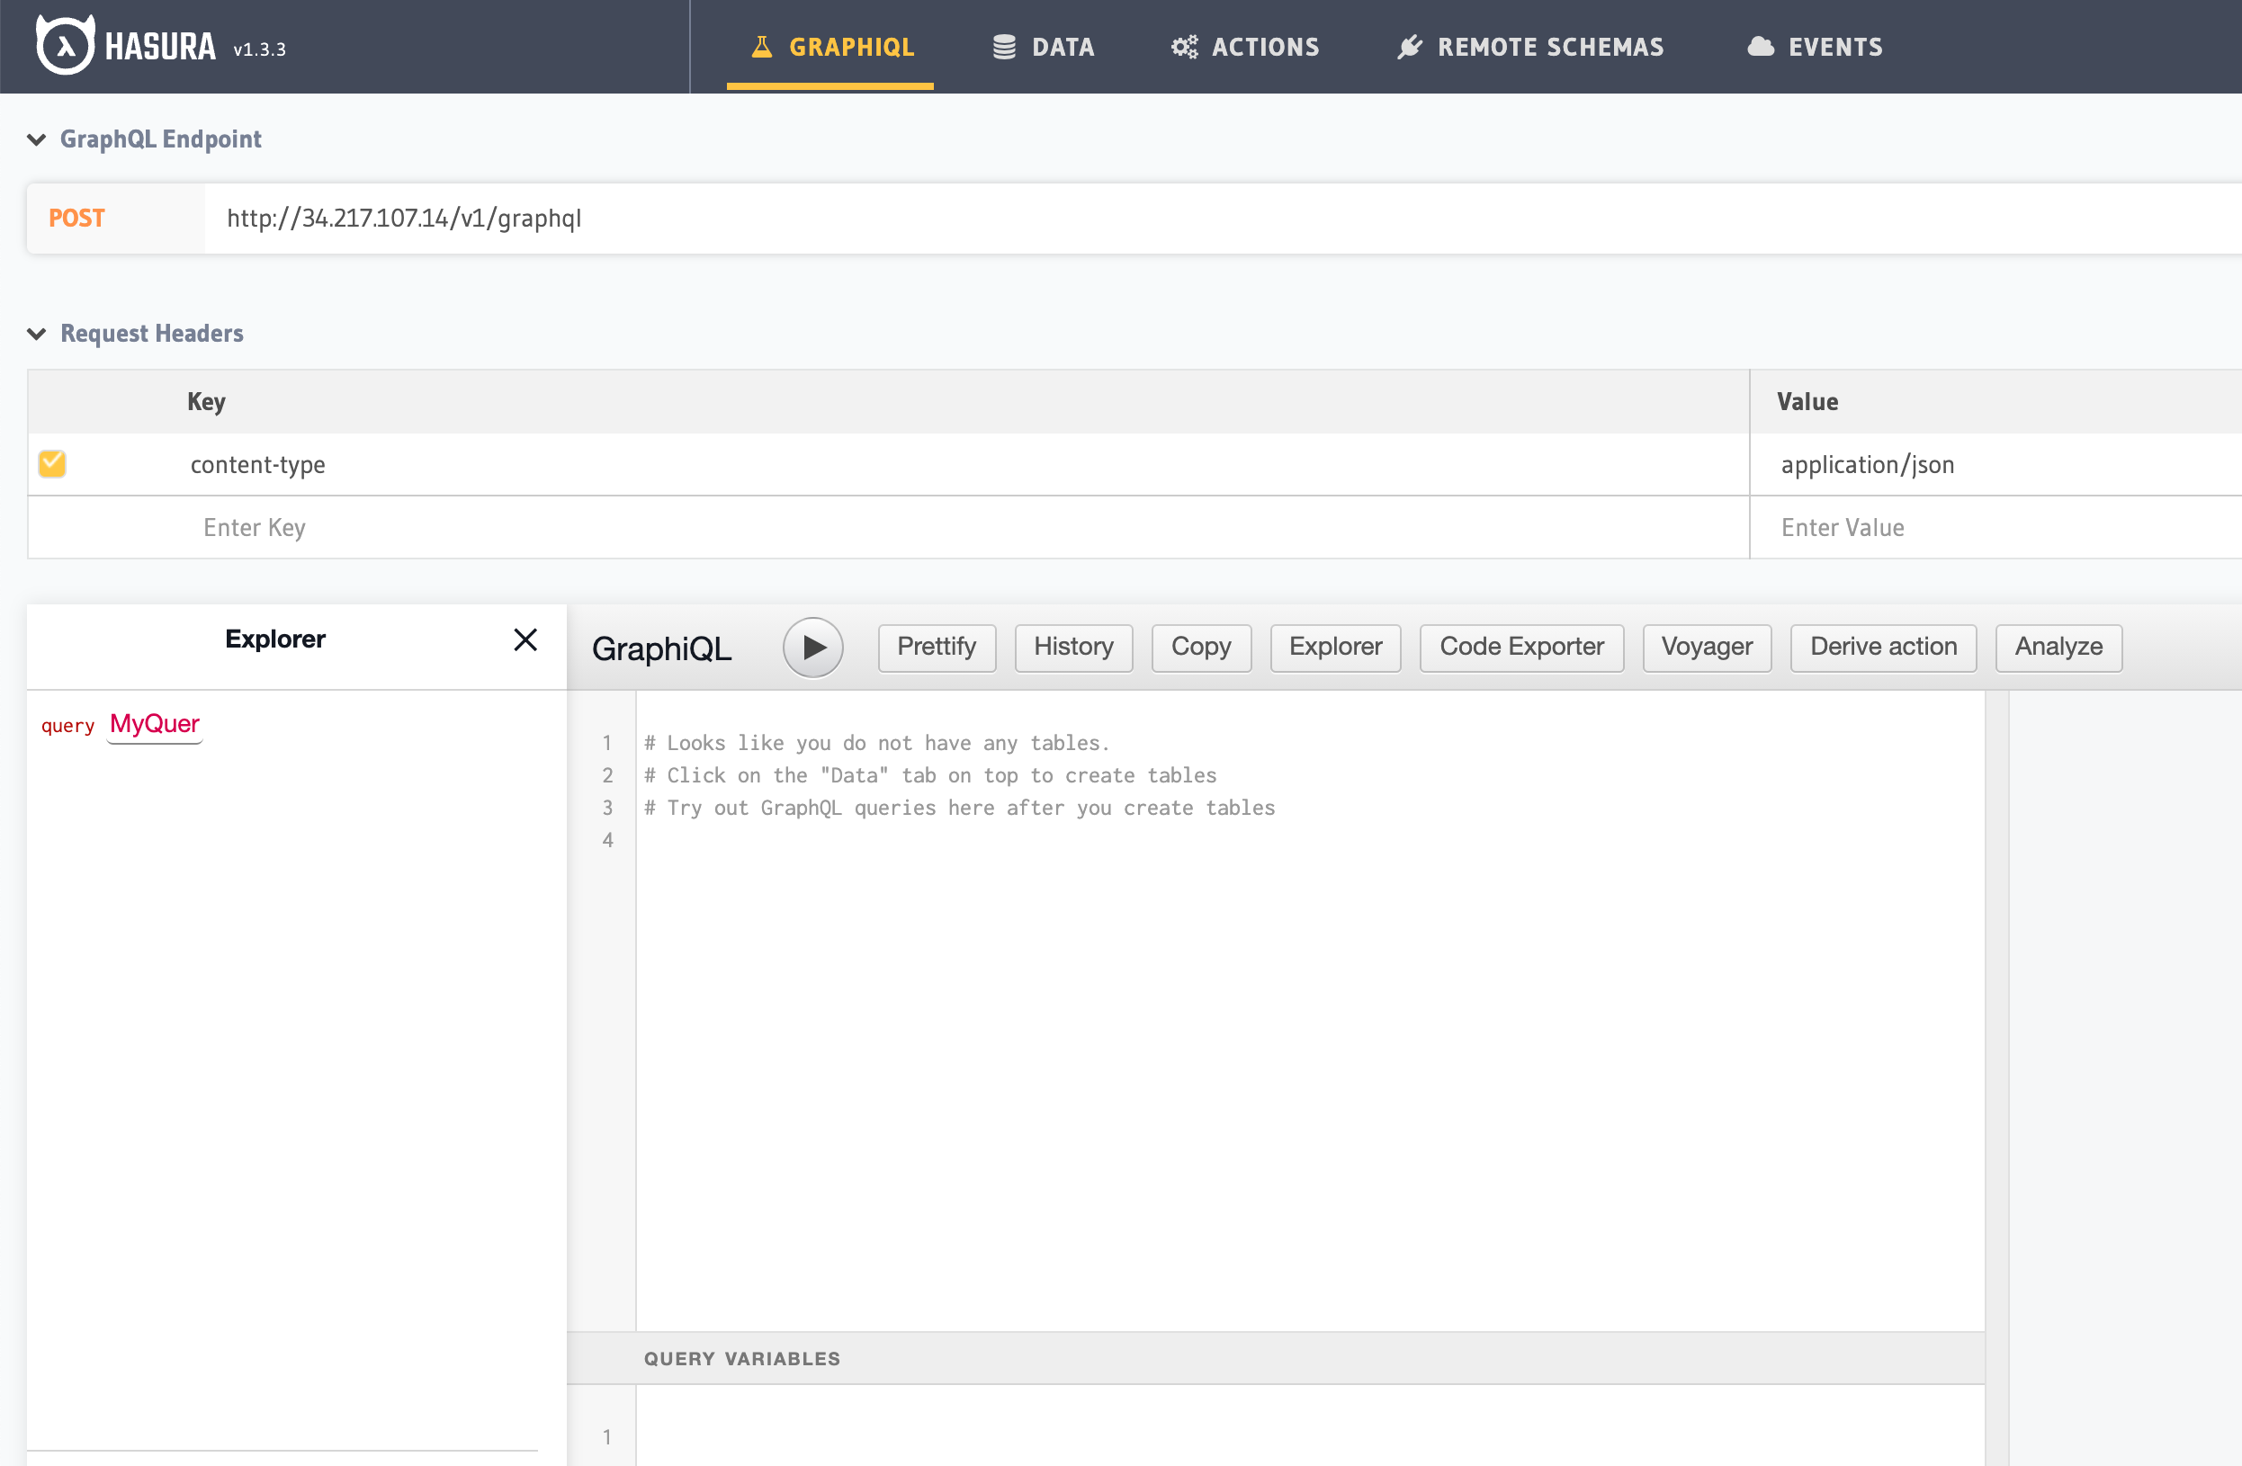The image size is (2242, 1466).
Task: Collapse the Request Headers section
Action: coord(37,334)
